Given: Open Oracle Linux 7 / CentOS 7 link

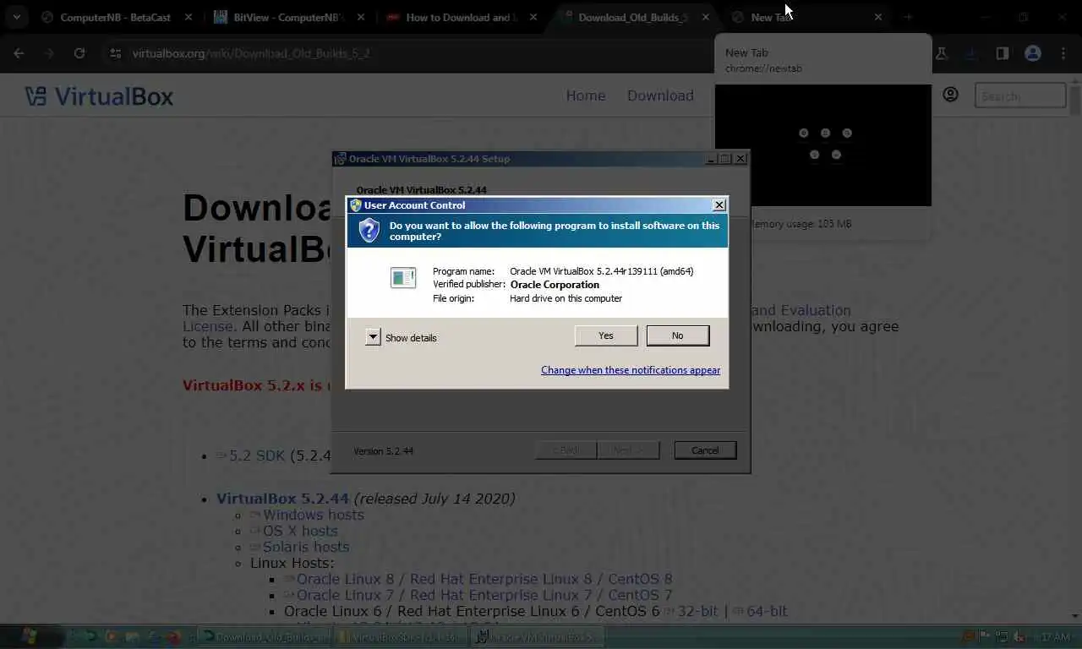Looking at the screenshot, I should point(484,595).
